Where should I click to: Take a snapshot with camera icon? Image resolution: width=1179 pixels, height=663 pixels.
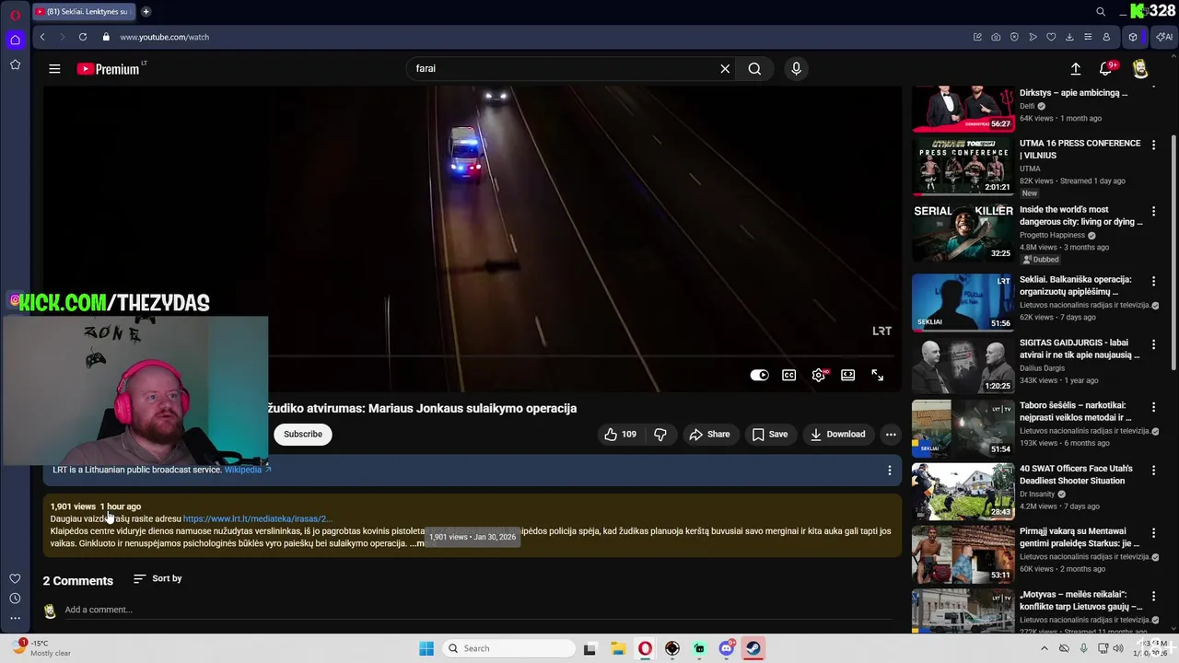(x=996, y=37)
